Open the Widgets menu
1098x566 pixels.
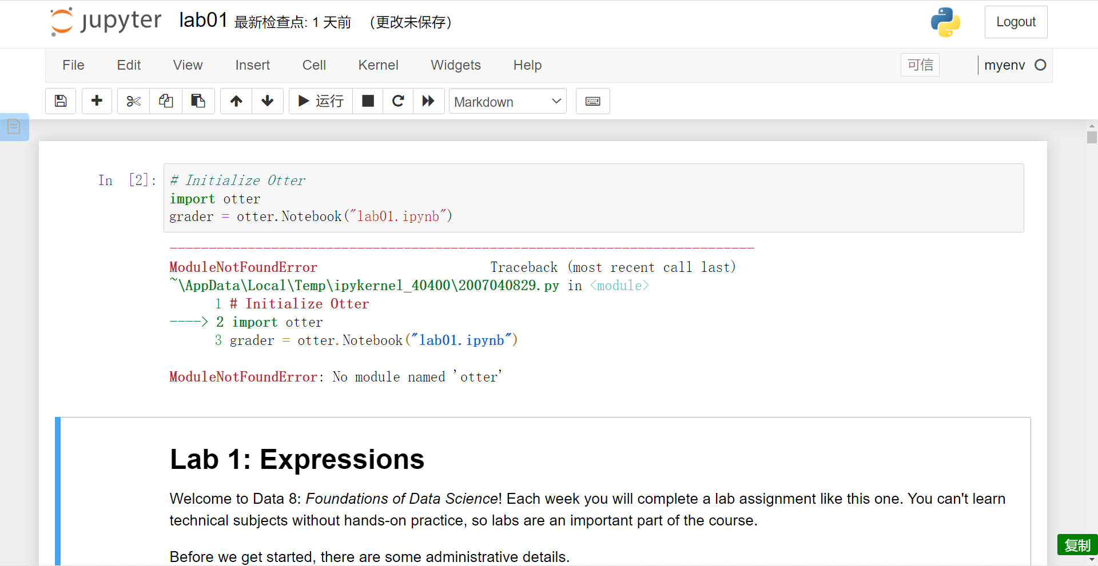click(x=456, y=65)
